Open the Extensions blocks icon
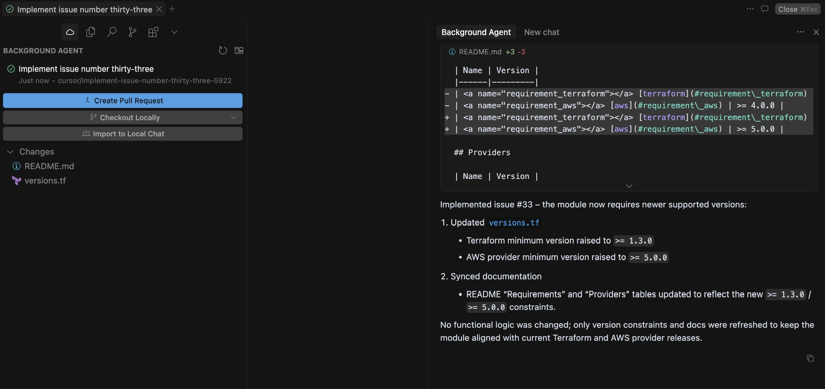Screen dimensions: 825x389 153,32
